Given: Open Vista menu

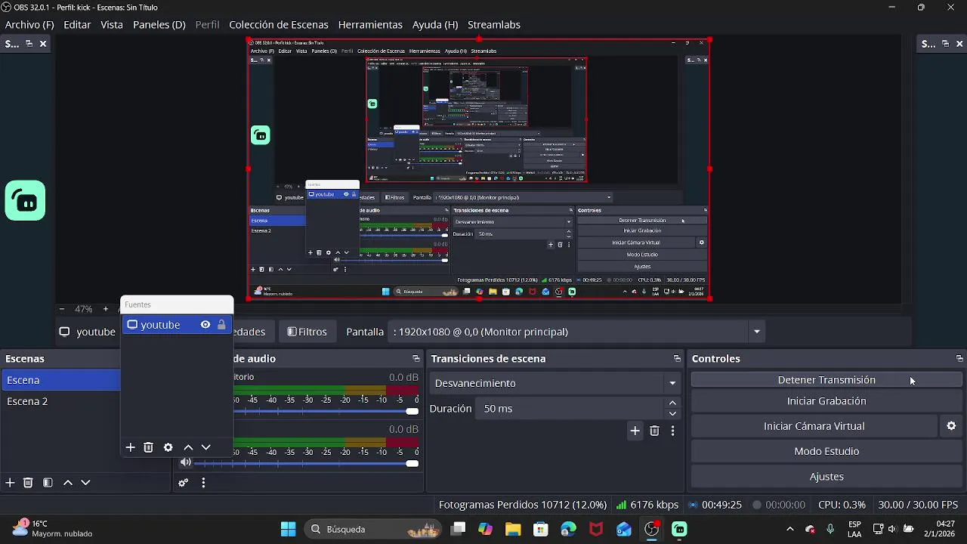Looking at the screenshot, I should pyautogui.click(x=112, y=24).
